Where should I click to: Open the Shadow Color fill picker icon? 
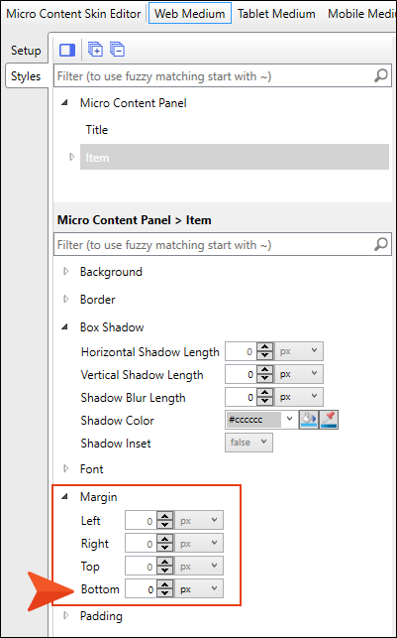[309, 420]
